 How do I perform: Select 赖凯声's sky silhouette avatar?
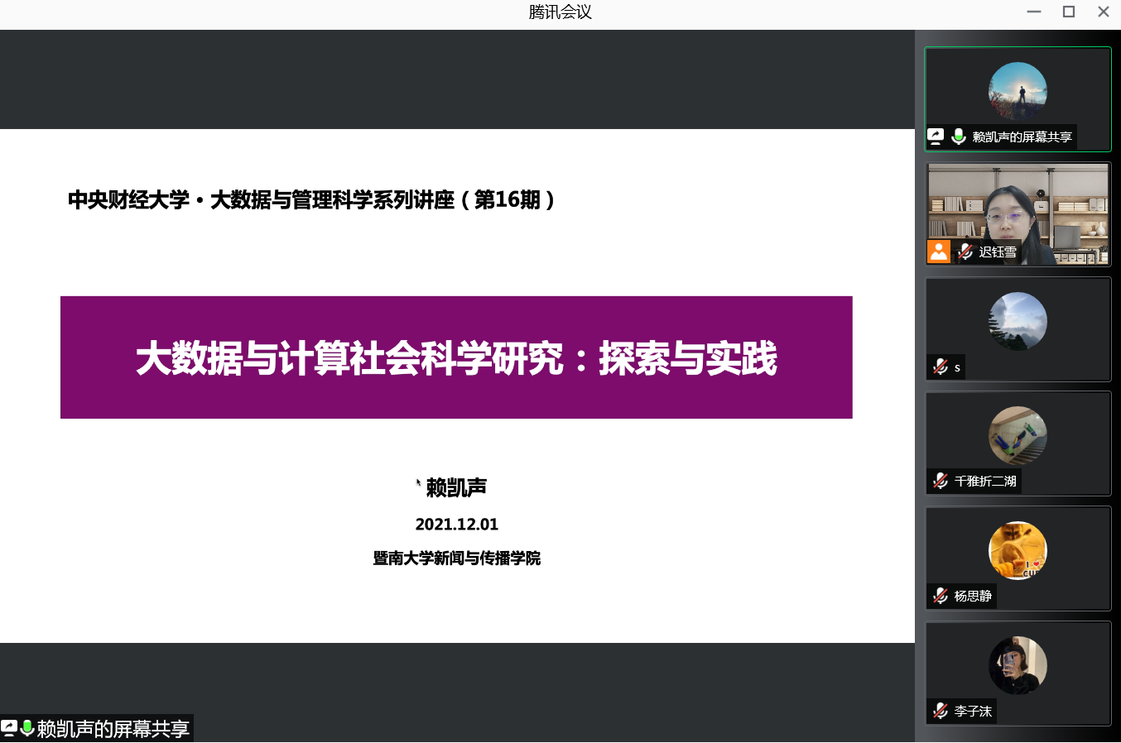tap(1018, 91)
